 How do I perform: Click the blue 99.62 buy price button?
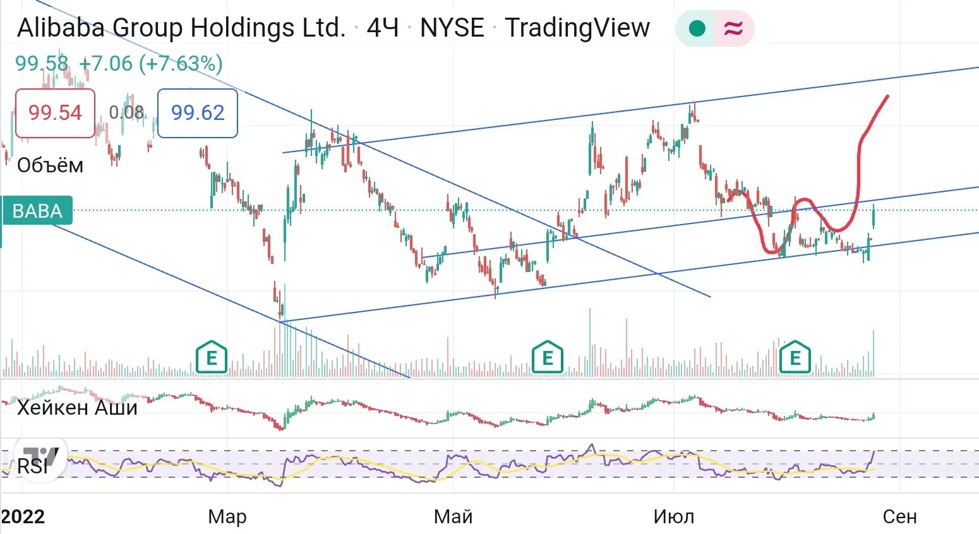pyautogui.click(x=198, y=113)
